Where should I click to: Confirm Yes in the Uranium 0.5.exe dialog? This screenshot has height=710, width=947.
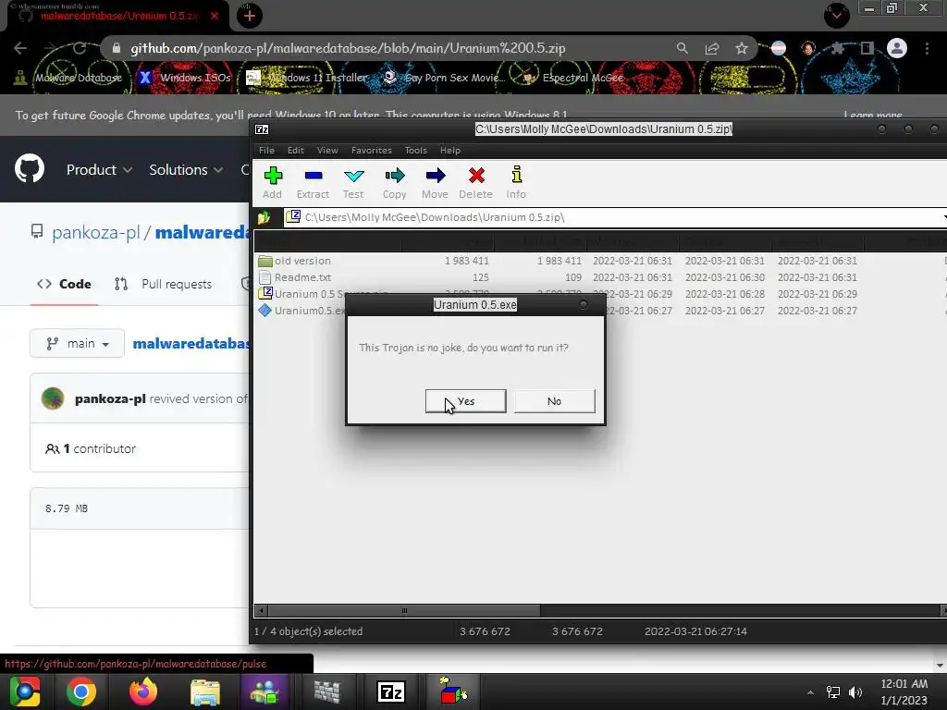[466, 401]
